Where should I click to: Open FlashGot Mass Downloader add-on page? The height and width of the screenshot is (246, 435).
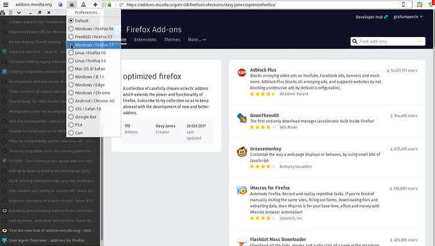pos(278,240)
